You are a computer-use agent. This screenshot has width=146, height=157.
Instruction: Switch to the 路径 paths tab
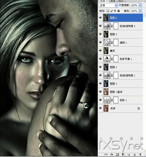click(121, 1)
